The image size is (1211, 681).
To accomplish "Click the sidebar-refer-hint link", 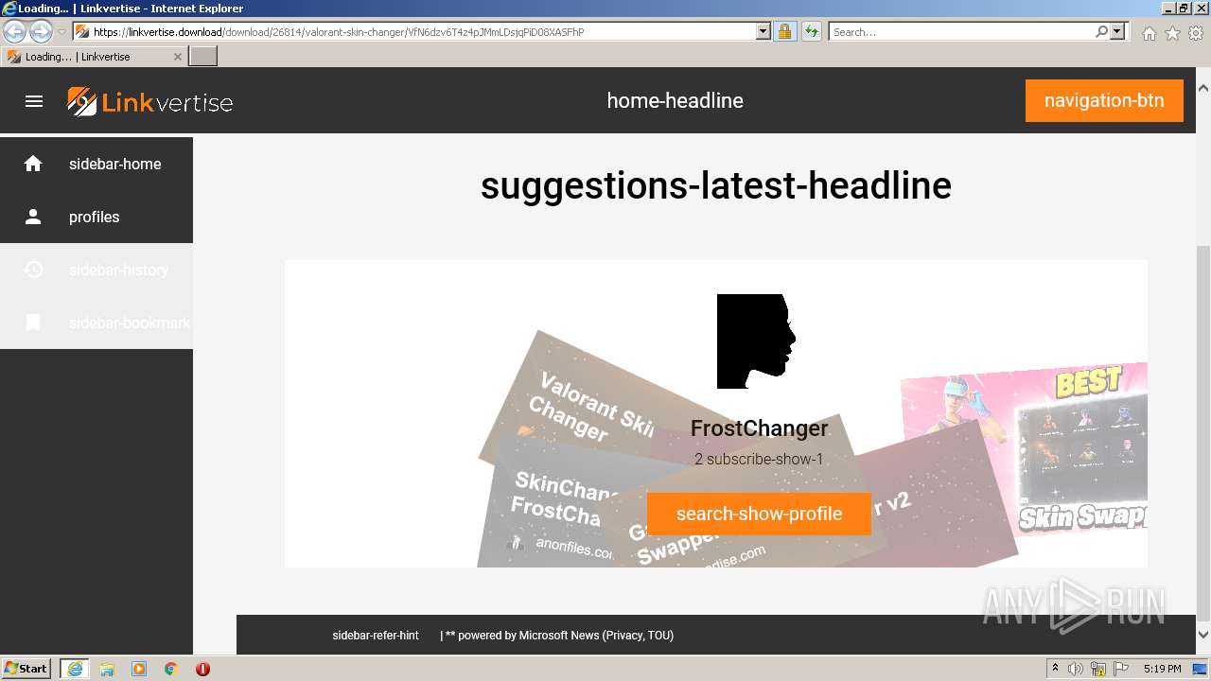I will [x=376, y=636].
